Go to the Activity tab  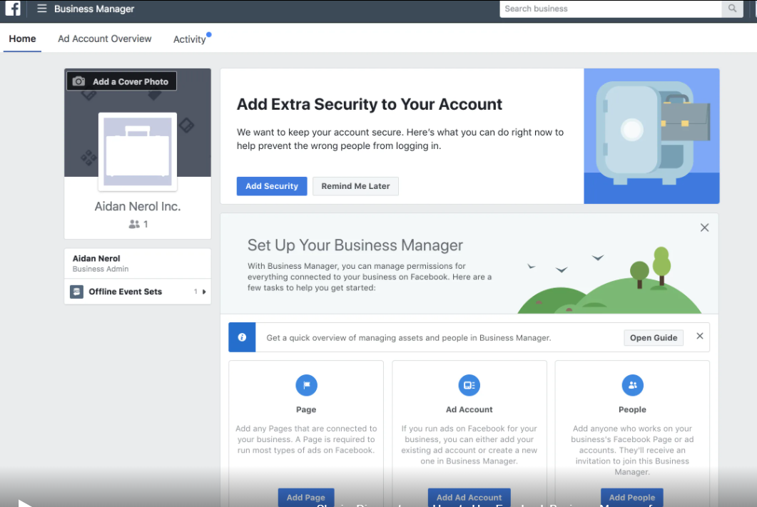click(x=190, y=39)
